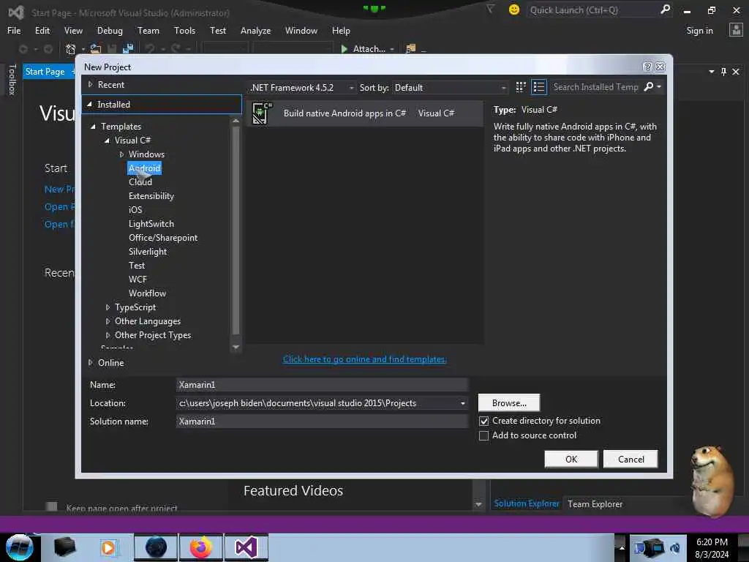
Task: Expand the TypeScript node
Action: tap(108, 307)
